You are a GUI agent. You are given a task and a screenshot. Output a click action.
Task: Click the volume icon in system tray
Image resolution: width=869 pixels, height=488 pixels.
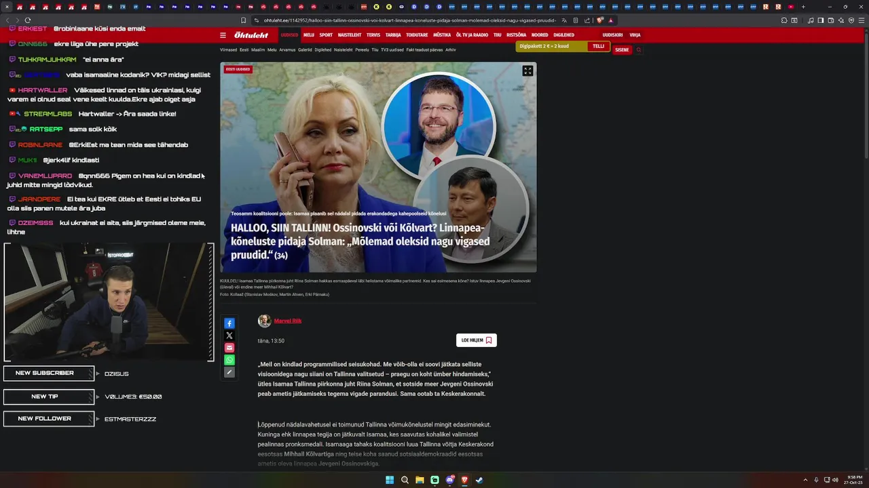pyautogui.click(x=835, y=480)
